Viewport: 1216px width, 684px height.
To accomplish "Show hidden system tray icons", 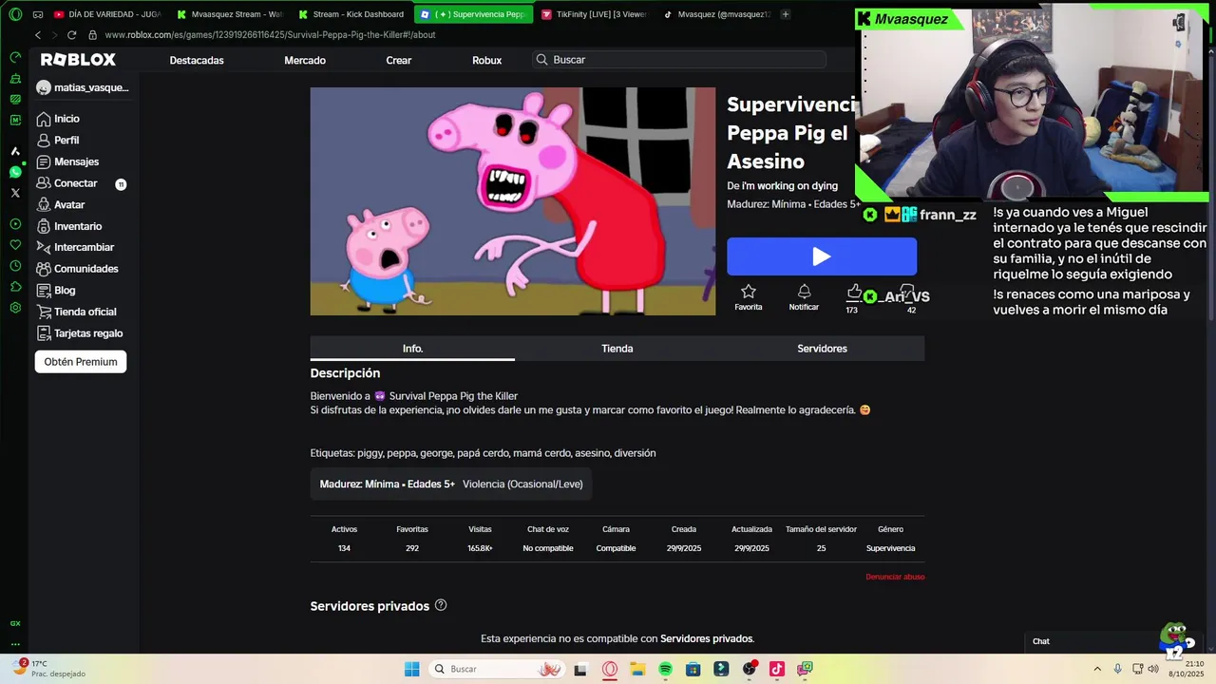I will pyautogui.click(x=1097, y=669).
